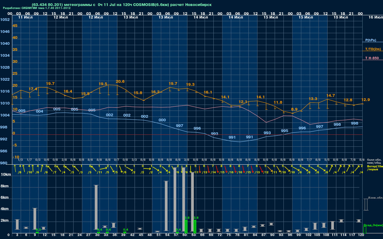Click the 2/8 cloud cover value
Image resolution: width=383 pixels, height=239 pixels.
click(x=64, y=160)
